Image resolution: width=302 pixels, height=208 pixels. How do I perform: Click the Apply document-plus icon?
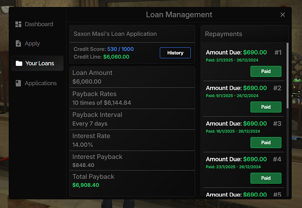[x=18, y=44]
